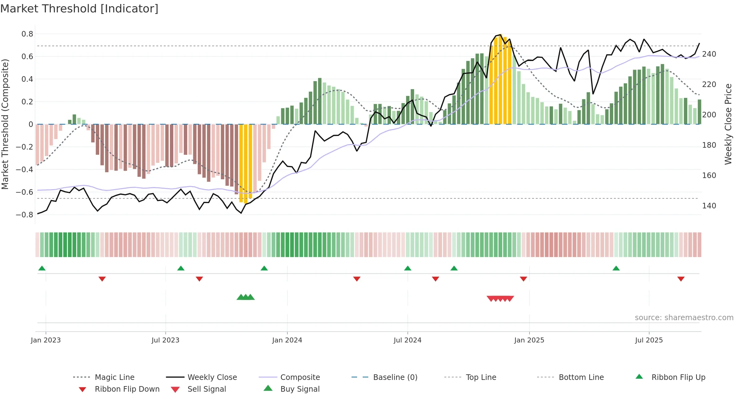Click the '240' right axis tick
The image size is (744, 418).
click(709, 54)
